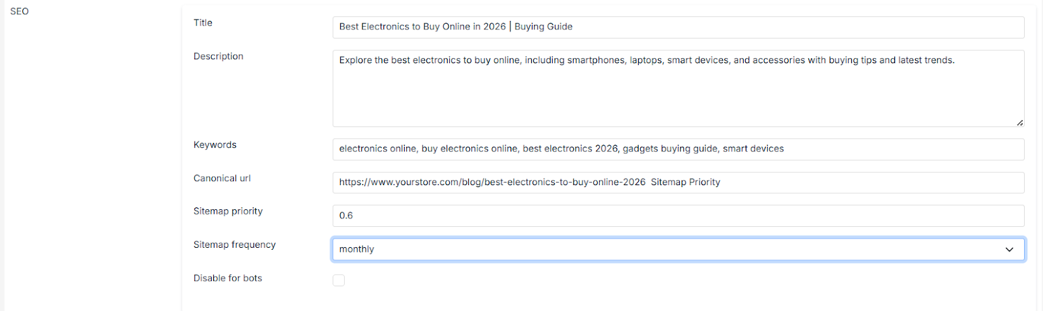Click the Disable for bots label

click(228, 278)
